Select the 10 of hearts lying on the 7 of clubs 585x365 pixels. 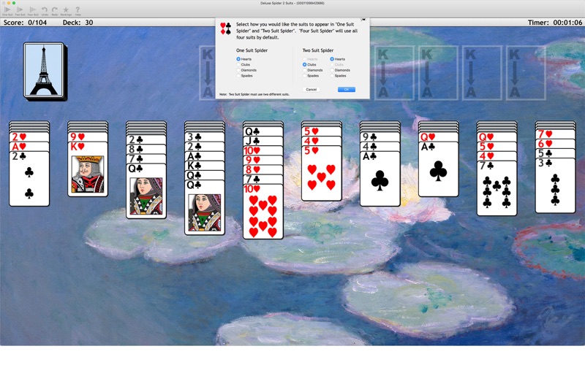[263, 211]
